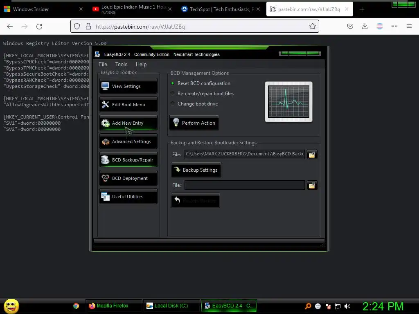Click the security flag tray icon

click(328, 306)
